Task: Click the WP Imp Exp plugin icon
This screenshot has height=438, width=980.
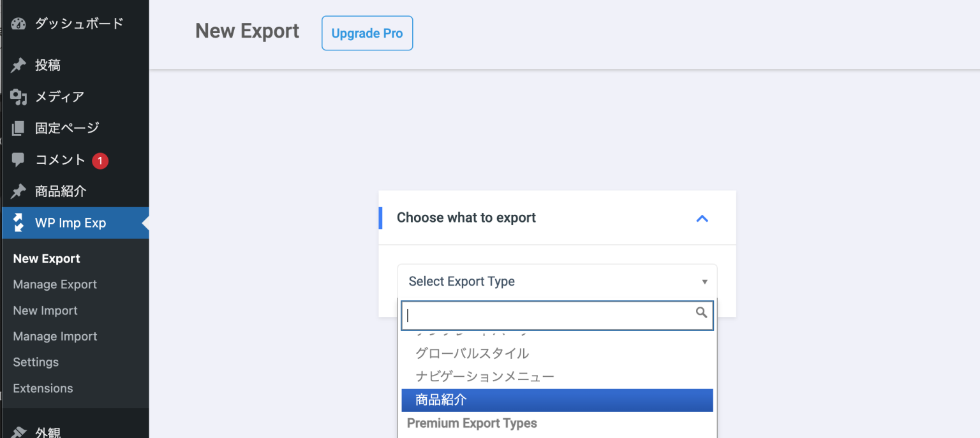Action: click(x=18, y=223)
